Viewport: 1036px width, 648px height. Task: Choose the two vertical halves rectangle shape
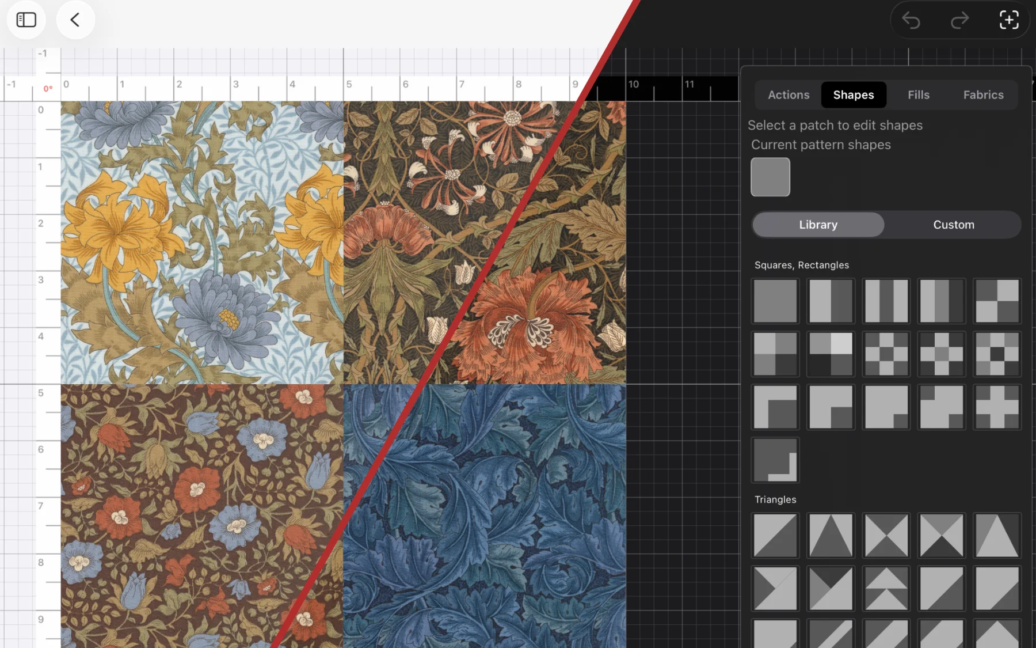click(831, 301)
